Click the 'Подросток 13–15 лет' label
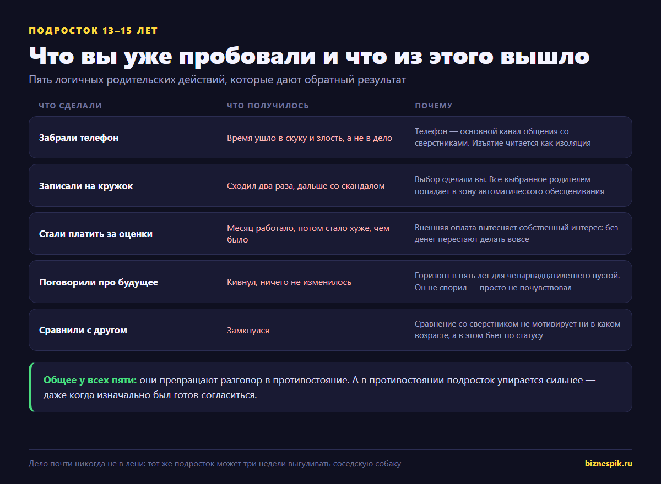661x484 pixels. 93,31
